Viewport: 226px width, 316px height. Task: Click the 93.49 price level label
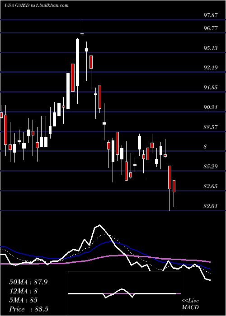click(211, 68)
